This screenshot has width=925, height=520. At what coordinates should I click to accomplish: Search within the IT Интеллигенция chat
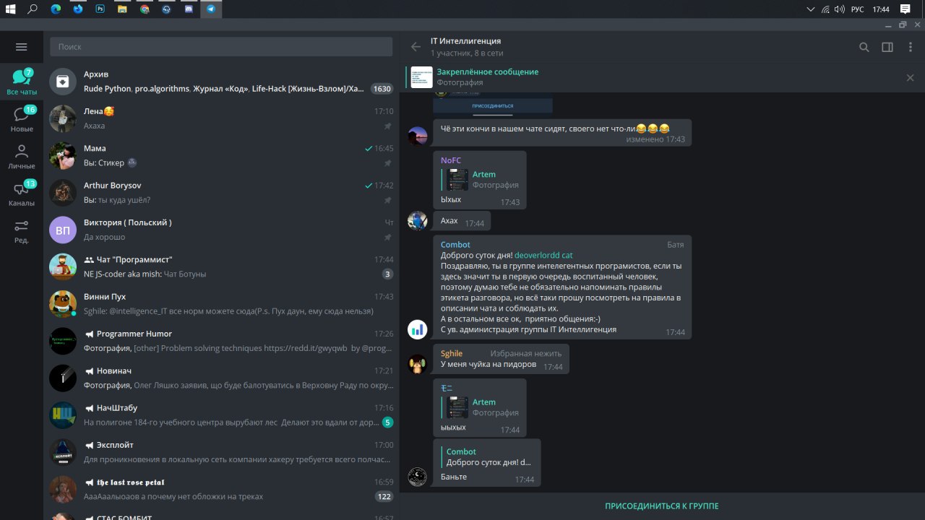point(864,47)
